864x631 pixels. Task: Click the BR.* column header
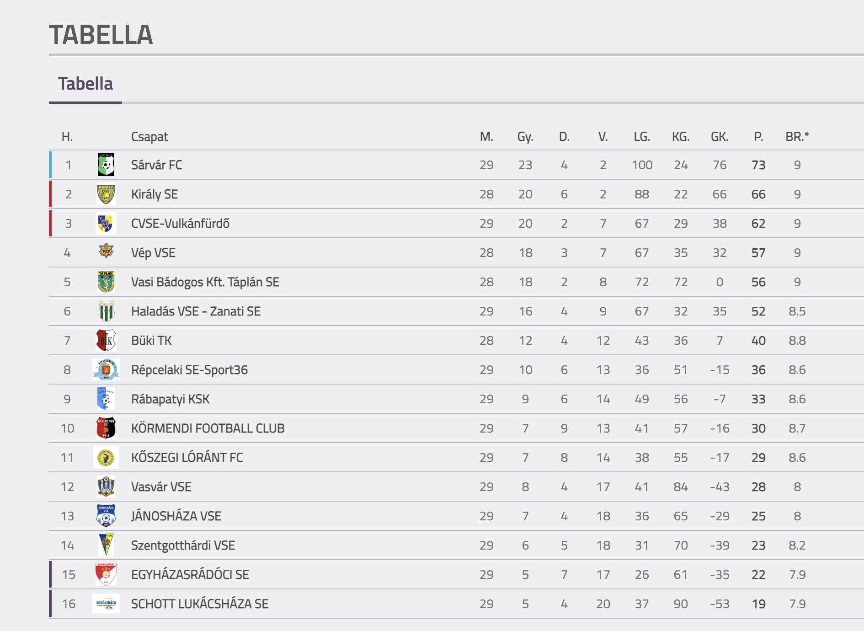click(797, 137)
